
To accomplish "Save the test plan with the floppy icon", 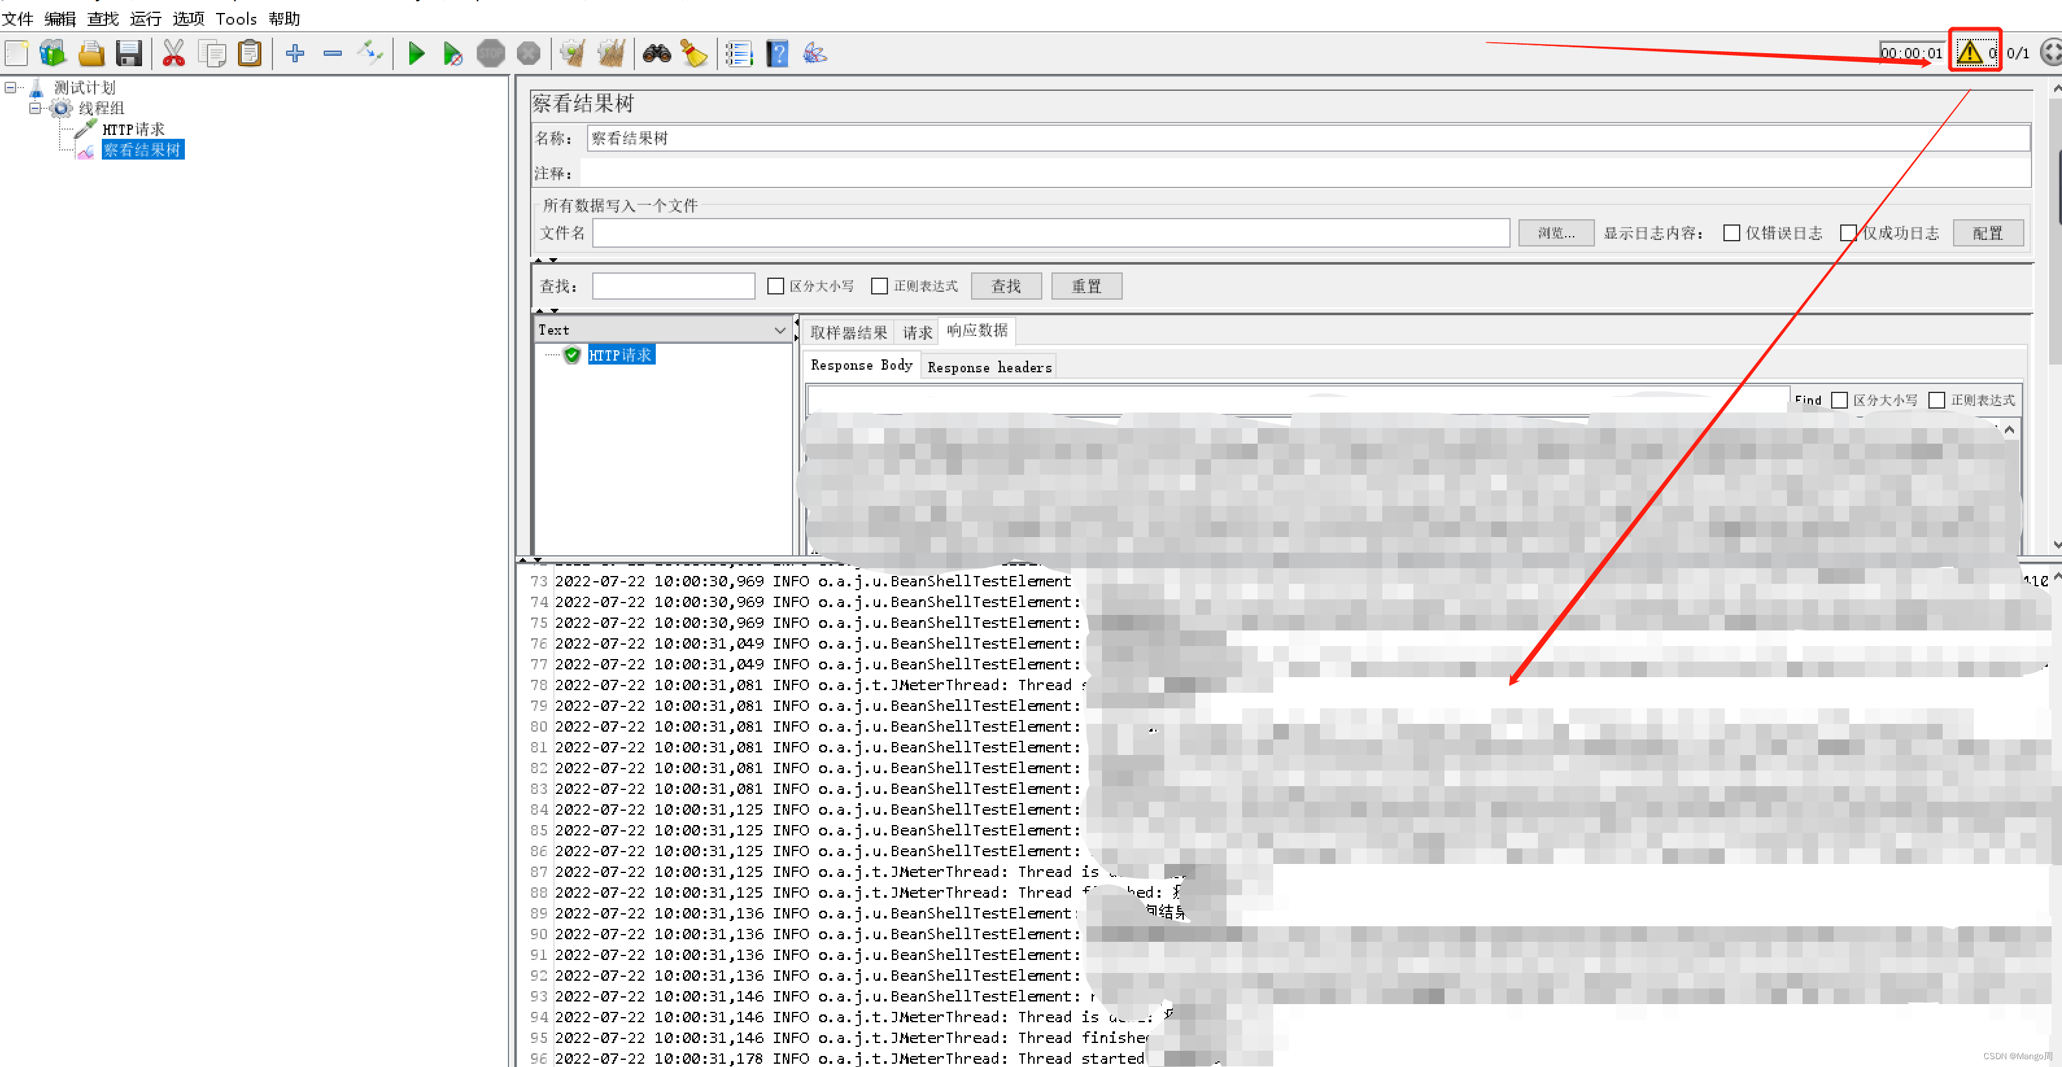I will [x=129, y=54].
